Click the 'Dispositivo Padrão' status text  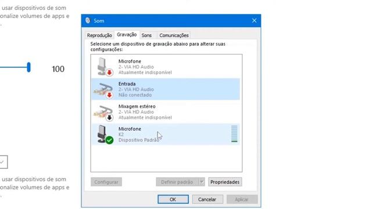(139, 140)
